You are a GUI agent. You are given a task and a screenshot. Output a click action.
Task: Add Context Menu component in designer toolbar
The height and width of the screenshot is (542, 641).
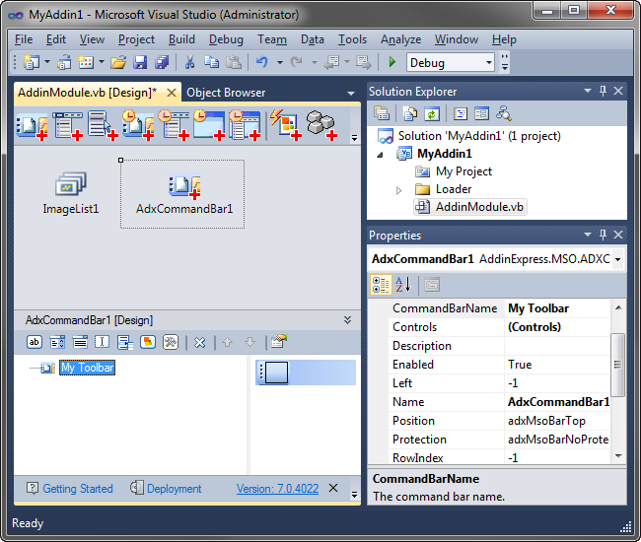(x=103, y=125)
